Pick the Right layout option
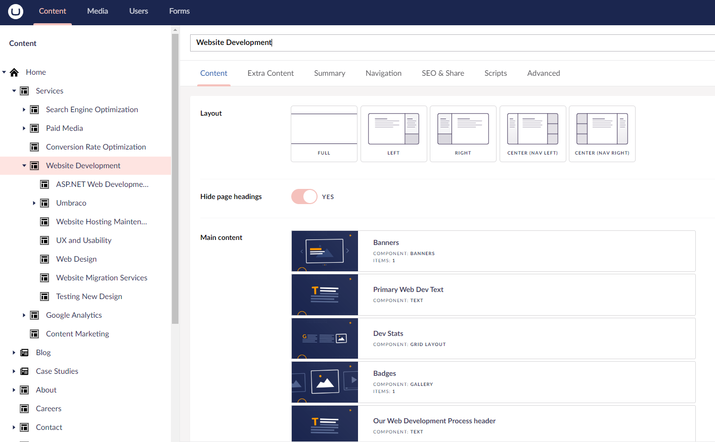Viewport: 715px width, 442px height. (463, 134)
